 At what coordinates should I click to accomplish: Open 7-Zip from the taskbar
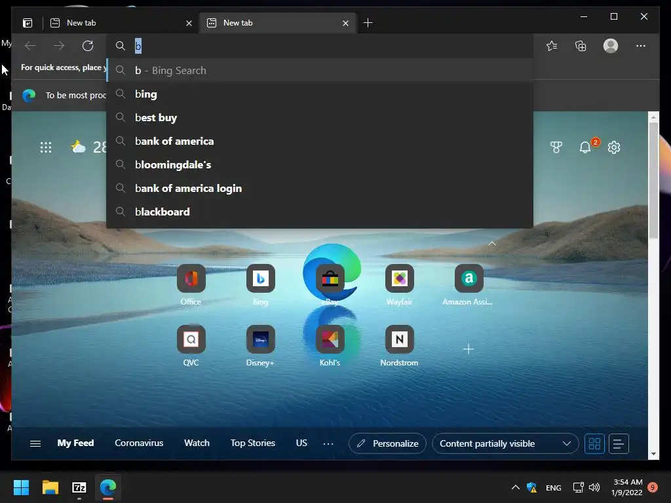click(79, 487)
